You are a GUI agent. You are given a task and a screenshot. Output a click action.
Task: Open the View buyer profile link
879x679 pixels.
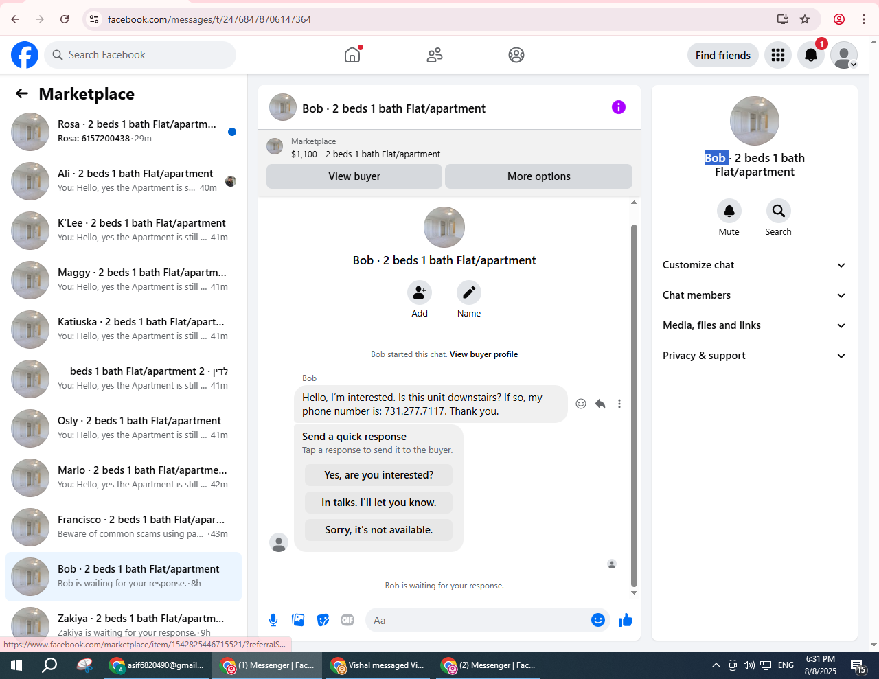click(483, 354)
